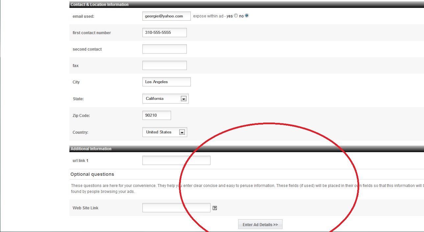Click the 'first contact number' label
This screenshot has width=424, height=232.
92,33
